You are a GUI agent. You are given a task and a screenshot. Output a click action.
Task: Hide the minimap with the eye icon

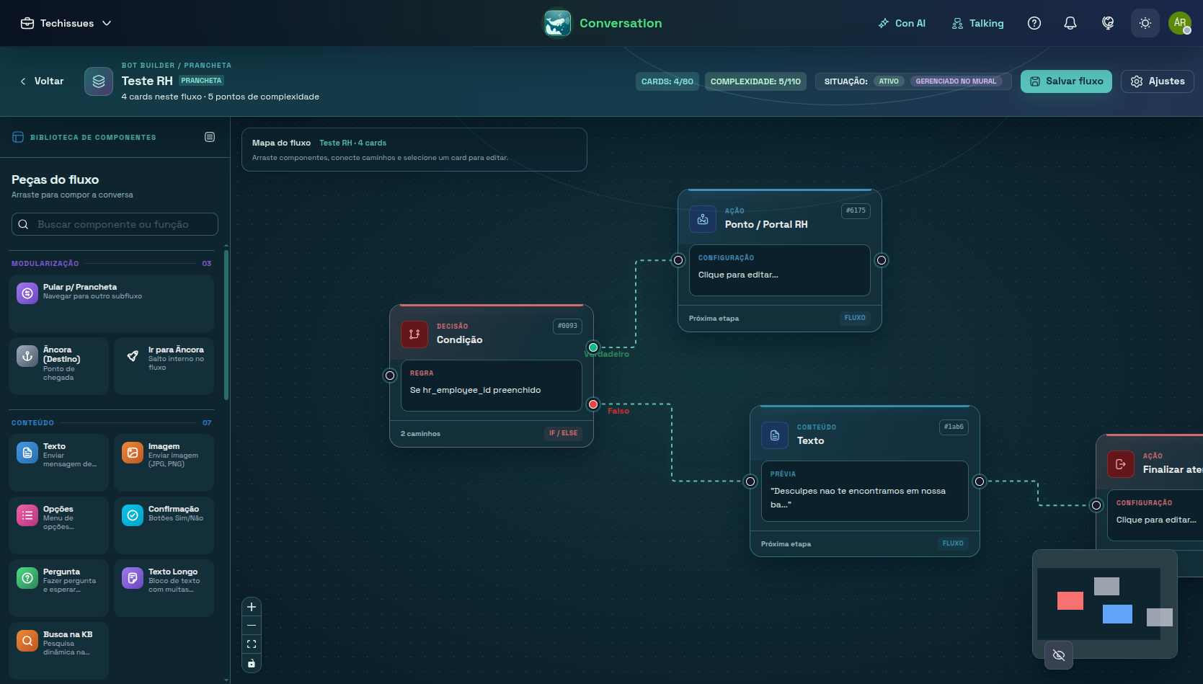(x=1059, y=655)
